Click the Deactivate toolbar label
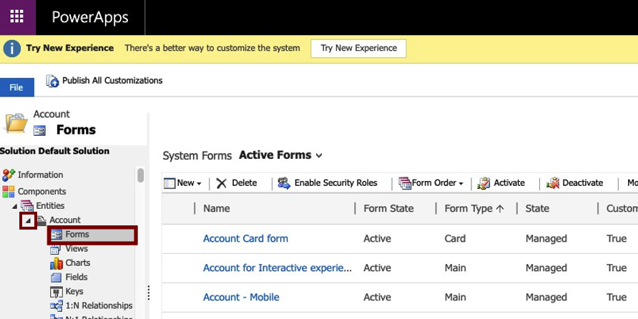 583,183
